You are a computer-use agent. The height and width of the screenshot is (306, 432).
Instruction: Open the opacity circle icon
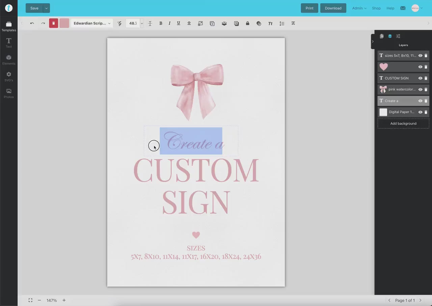click(x=259, y=23)
